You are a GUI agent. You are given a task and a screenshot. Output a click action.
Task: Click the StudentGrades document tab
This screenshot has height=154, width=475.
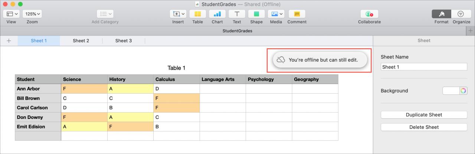pos(237,31)
